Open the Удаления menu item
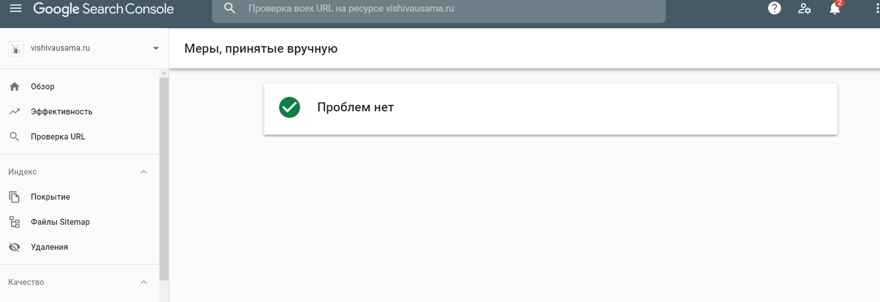The height and width of the screenshot is (302, 880). click(49, 247)
